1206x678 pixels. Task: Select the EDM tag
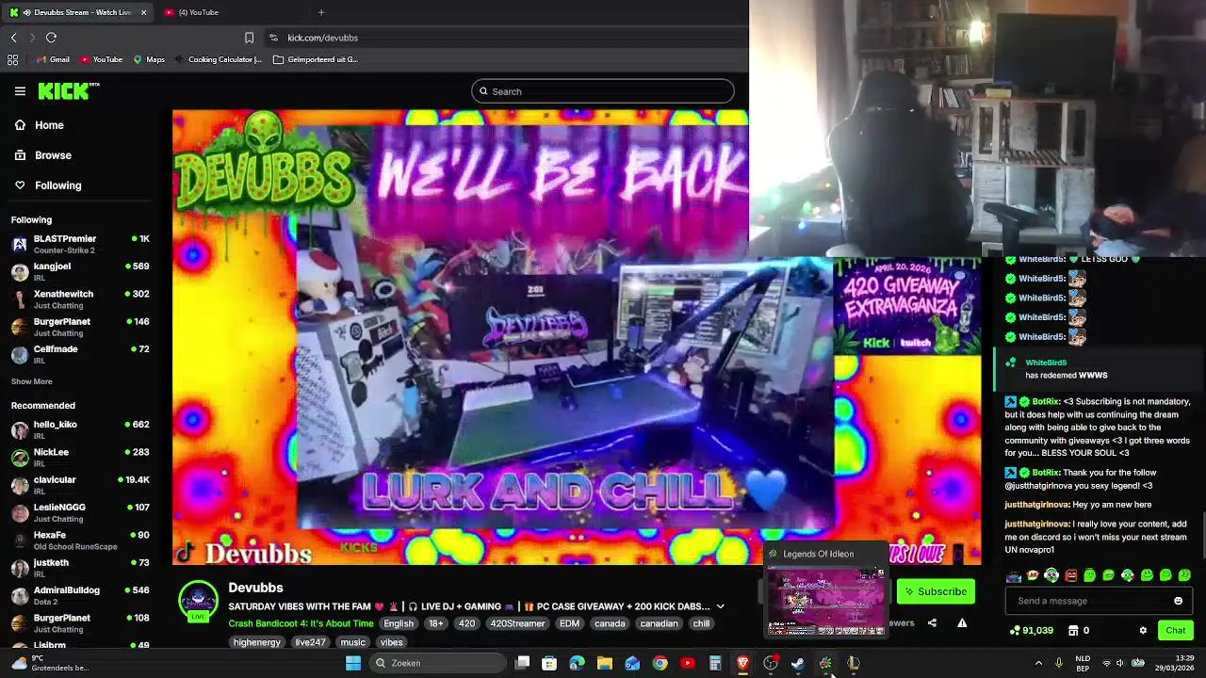569,623
